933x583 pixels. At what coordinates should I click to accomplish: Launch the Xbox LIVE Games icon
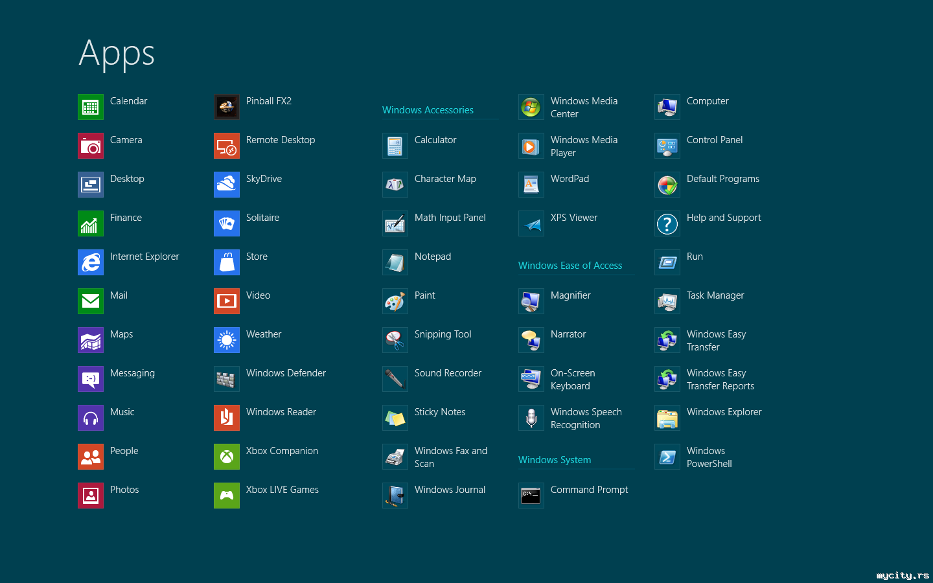[x=227, y=496]
